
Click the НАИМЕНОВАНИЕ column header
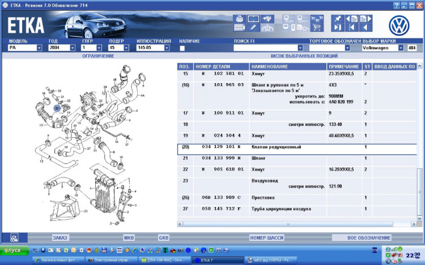click(288, 67)
